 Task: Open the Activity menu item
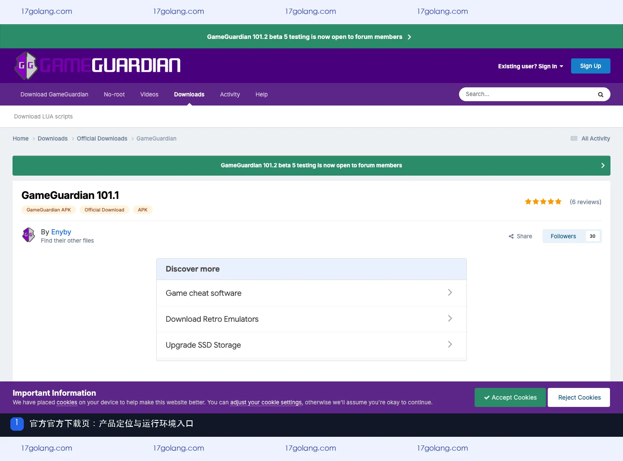pos(230,94)
